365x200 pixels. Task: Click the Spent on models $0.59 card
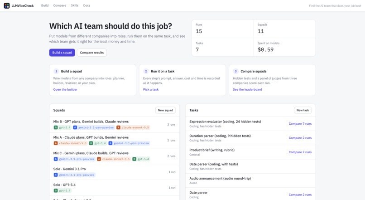[x=284, y=47]
